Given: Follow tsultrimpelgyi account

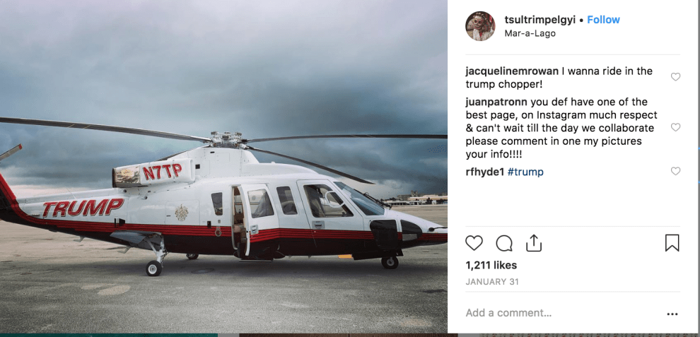Looking at the screenshot, I should [603, 20].
